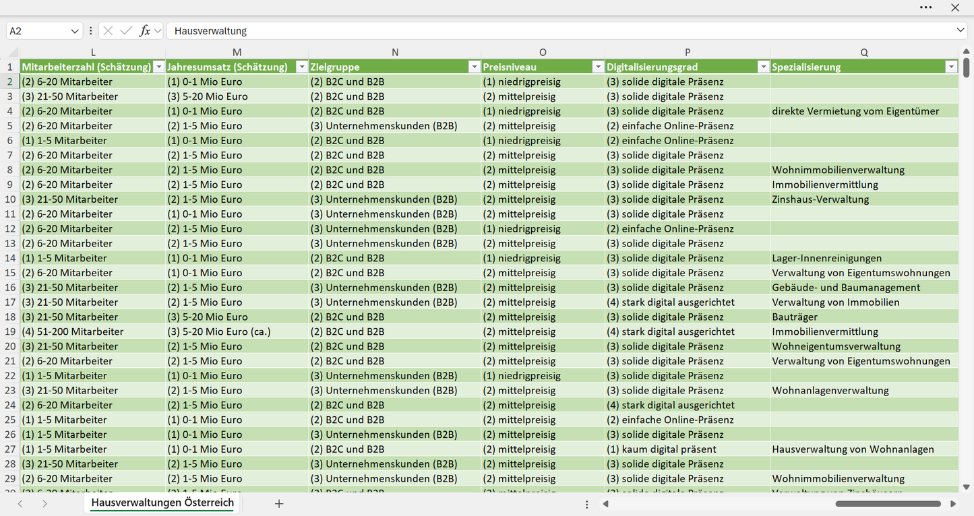Select row 10 header
This screenshot has width=974, height=516.
click(10, 199)
